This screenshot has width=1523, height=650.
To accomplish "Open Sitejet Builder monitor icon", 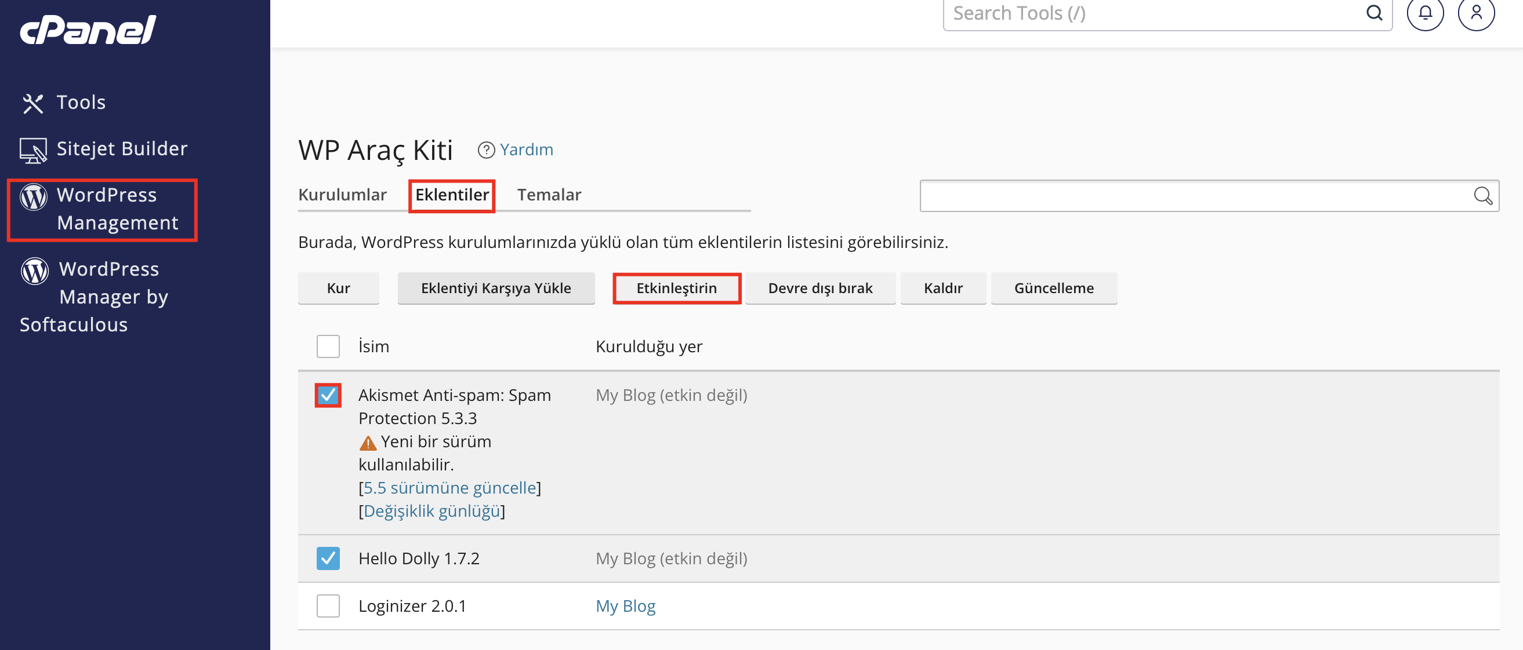I will (33, 150).
